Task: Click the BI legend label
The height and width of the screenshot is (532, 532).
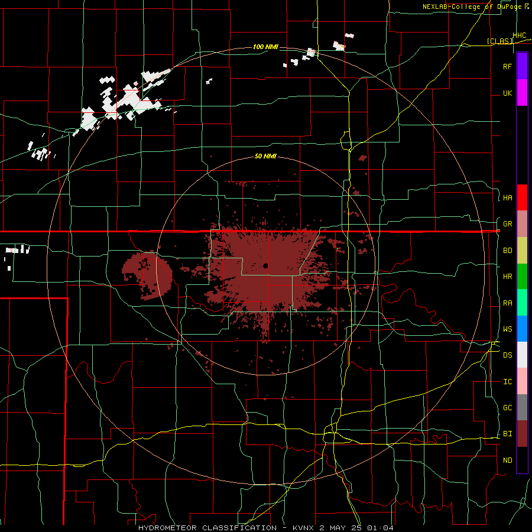Action: (x=507, y=434)
